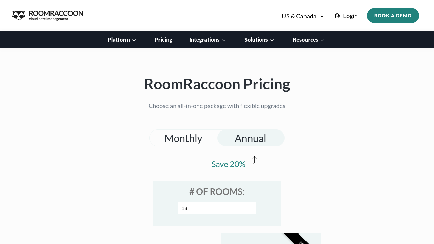Open the Solutions navigation menu
The image size is (434, 244).
(256, 40)
